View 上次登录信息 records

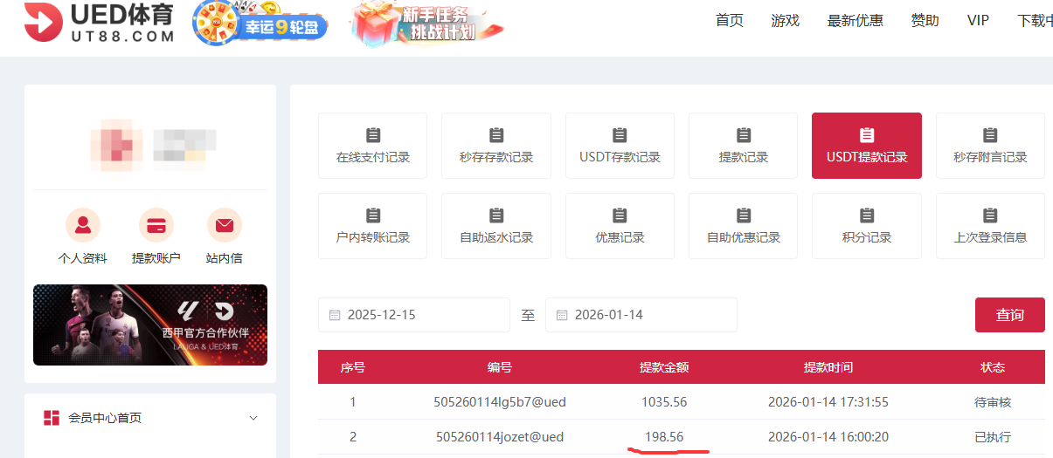point(989,226)
